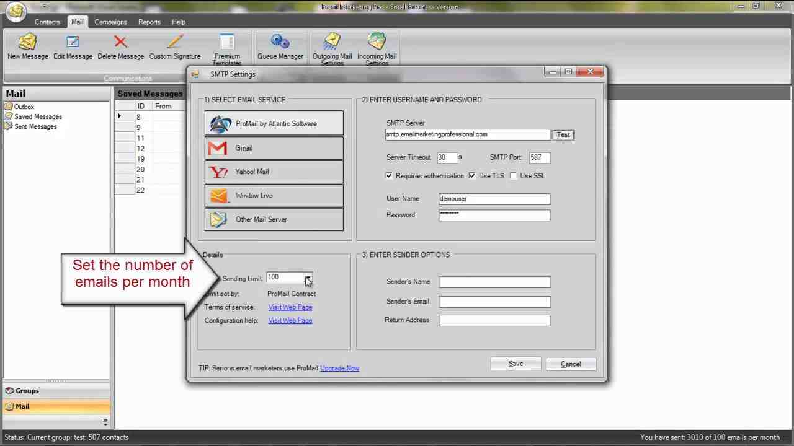
Task: Click the Server Timeout field
Action: [x=447, y=157]
